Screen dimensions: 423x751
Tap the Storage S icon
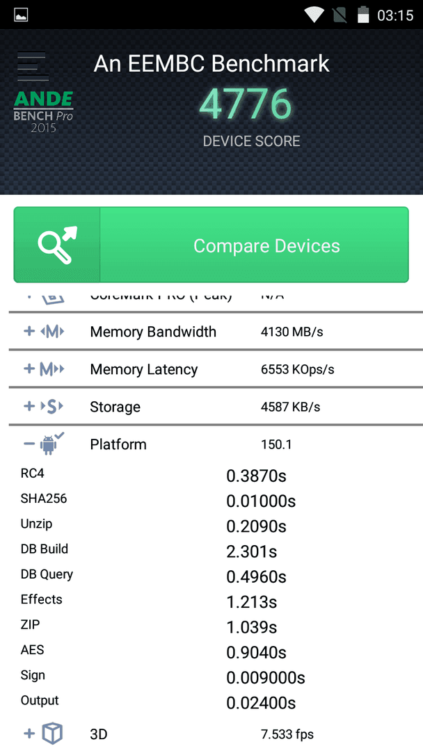51,407
